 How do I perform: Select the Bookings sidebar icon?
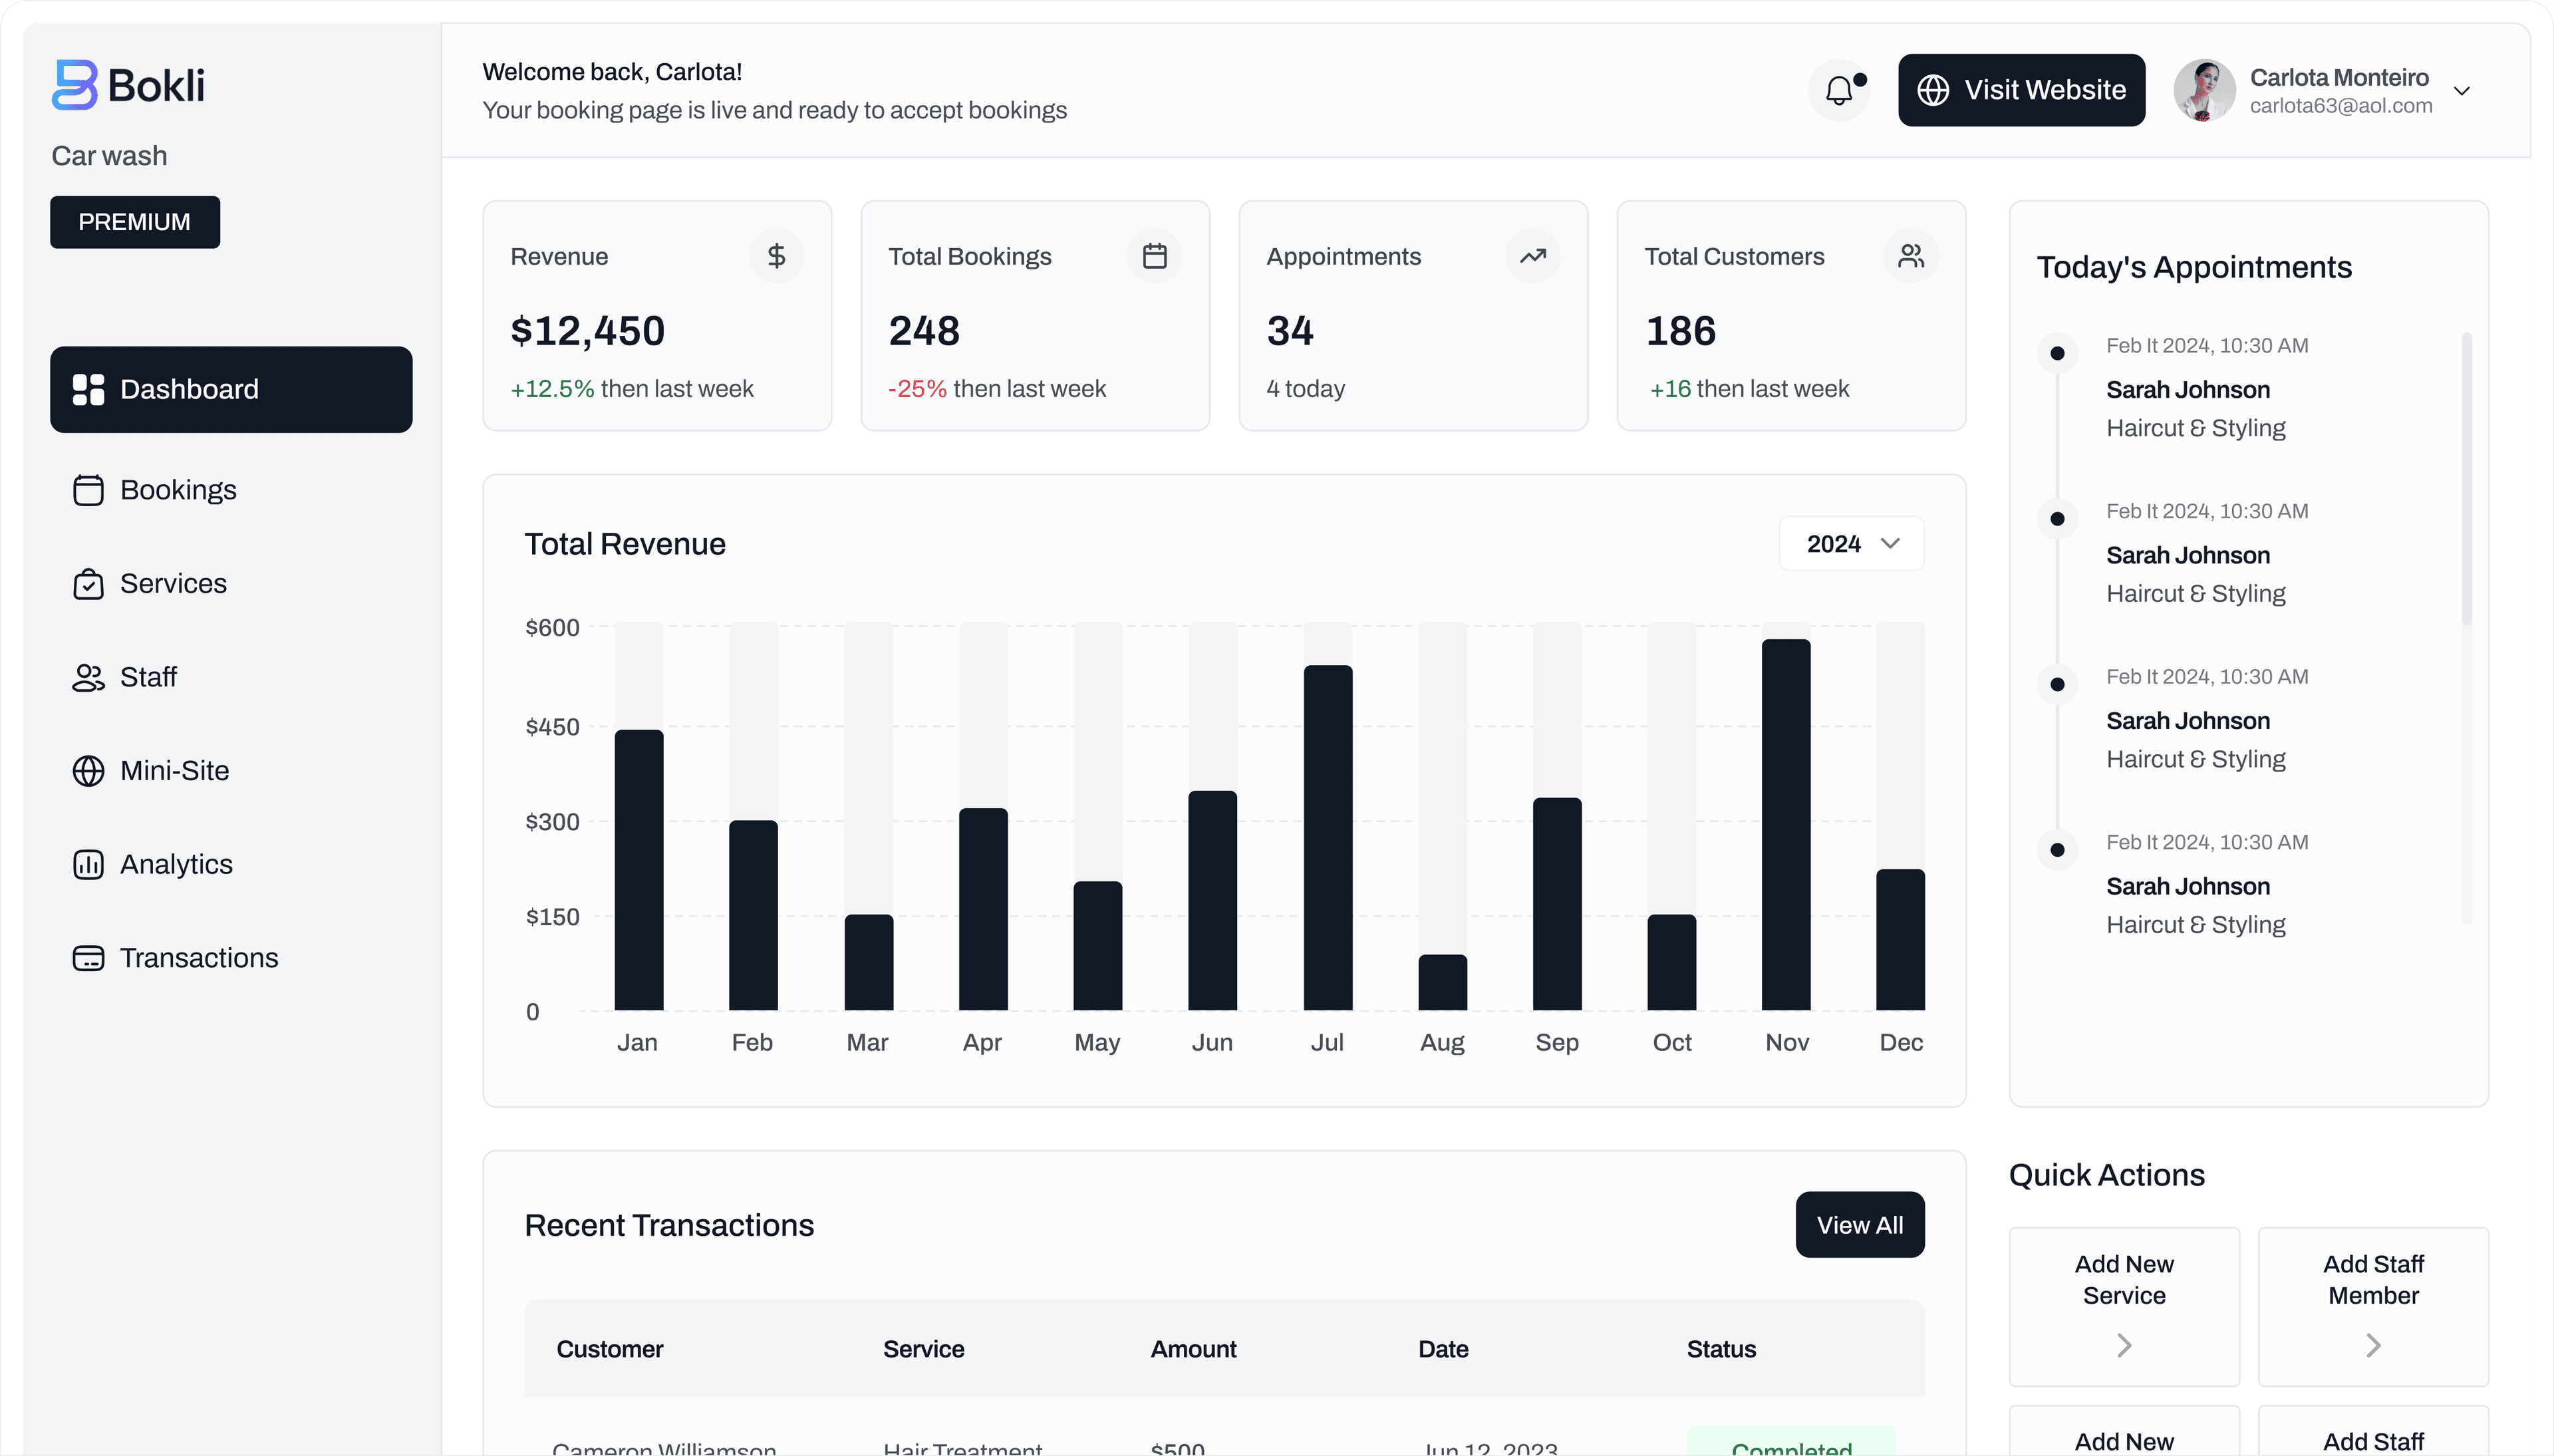pyautogui.click(x=88, y=489)
